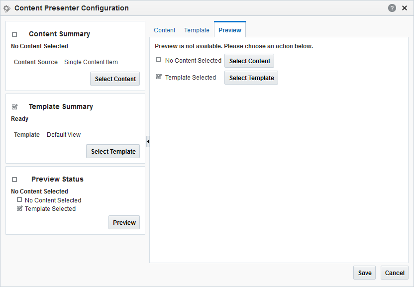Screen dimensions: 414x287
Task: Click Preview button in Preview Status panel
Action: coord(124,222)
